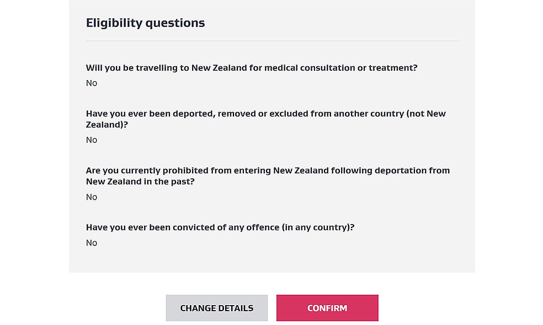The height and width of the screenshot is (325, 543).
Task: Click the word Eligibility in the heading
Action: coord(114,23)
